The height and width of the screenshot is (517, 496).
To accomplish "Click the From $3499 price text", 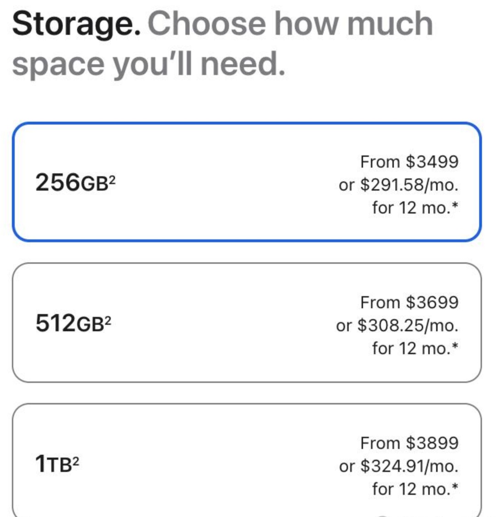I will click(410, 161).
